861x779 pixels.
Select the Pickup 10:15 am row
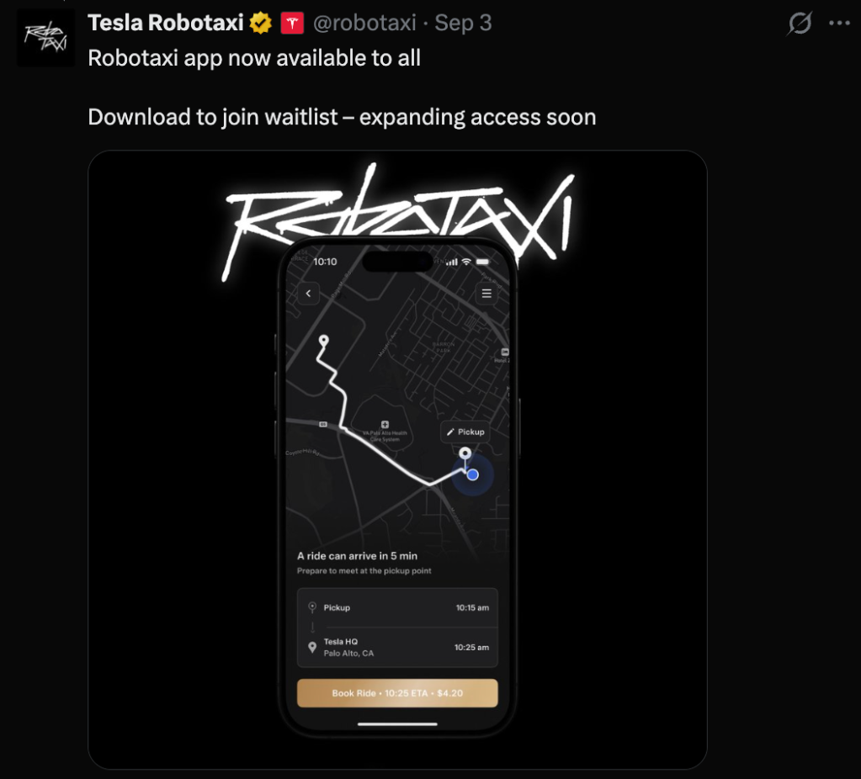pos(397,607)
